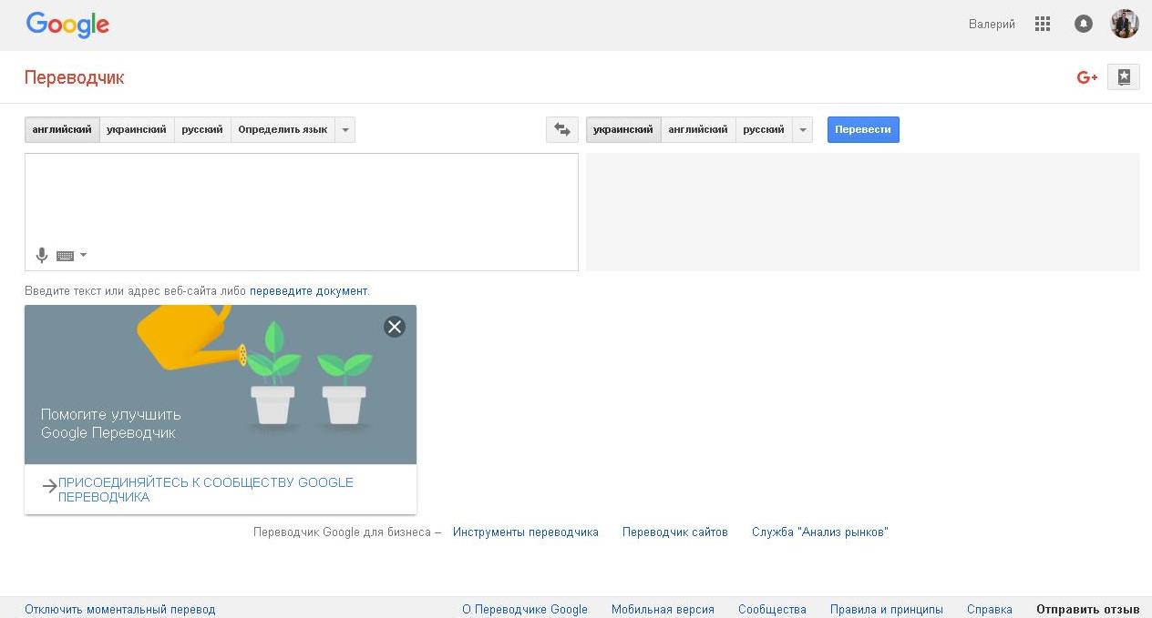
Task: Open the Справка footer link
Action: pos(990,610)
